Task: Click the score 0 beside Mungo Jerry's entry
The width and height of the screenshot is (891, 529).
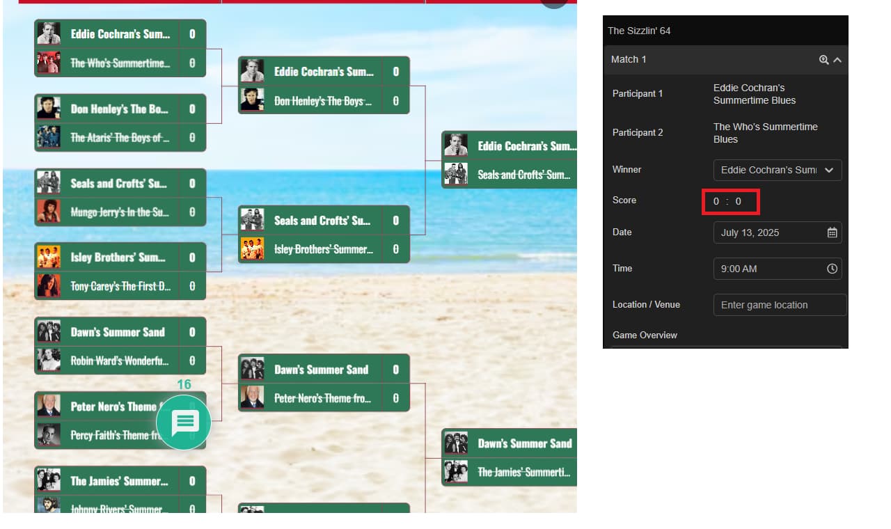Action: click(x=192, y=212)
